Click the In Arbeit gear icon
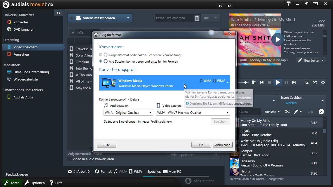333x187 pixels. pyautogui.click(x=70, y=171)
